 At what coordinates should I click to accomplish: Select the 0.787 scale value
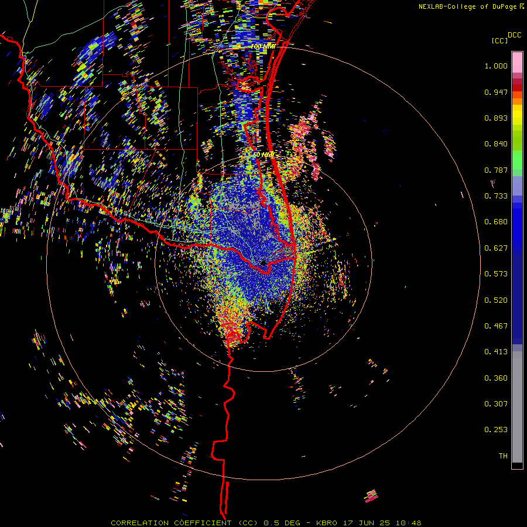click(x=496, y=170)
